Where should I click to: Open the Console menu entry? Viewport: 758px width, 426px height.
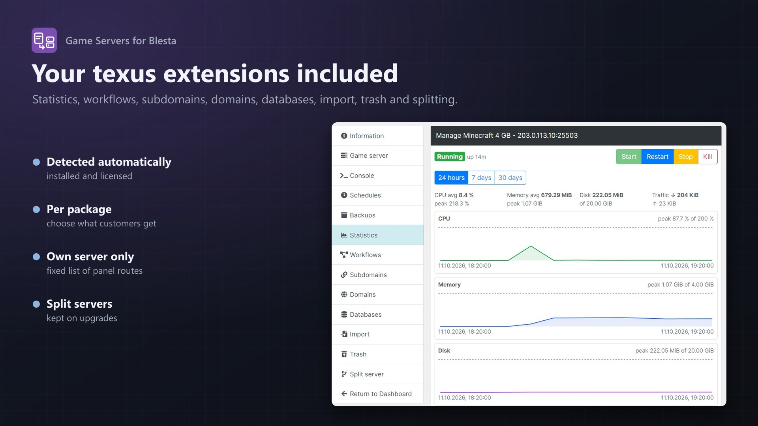click(x=377, y=176)
